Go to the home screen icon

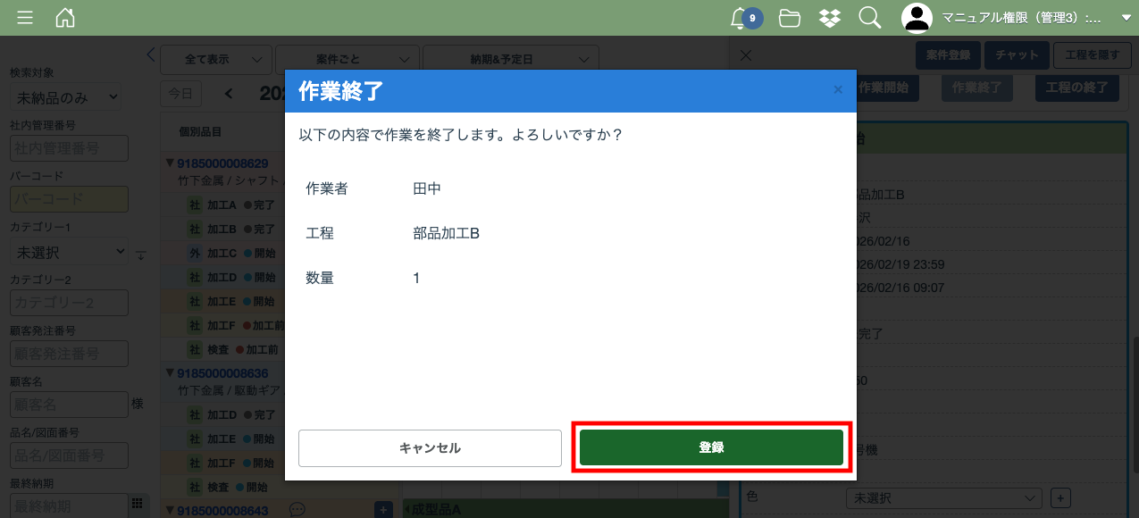pyautogui.click(x=65, y=18)
